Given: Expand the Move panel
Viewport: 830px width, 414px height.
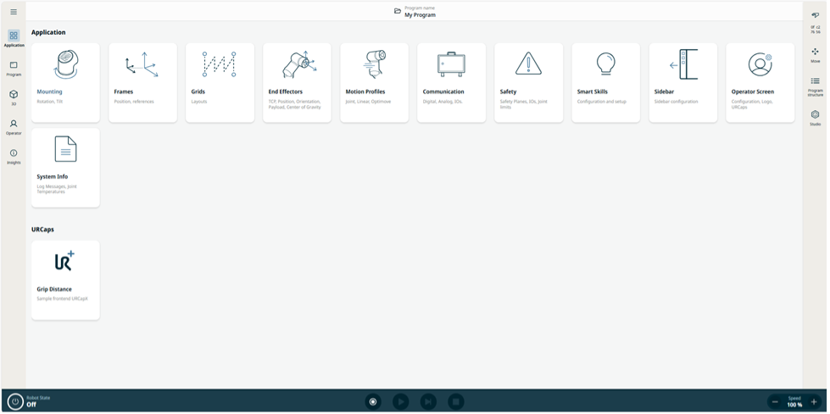Looking at the screenshot, I should tap(815, 55).
